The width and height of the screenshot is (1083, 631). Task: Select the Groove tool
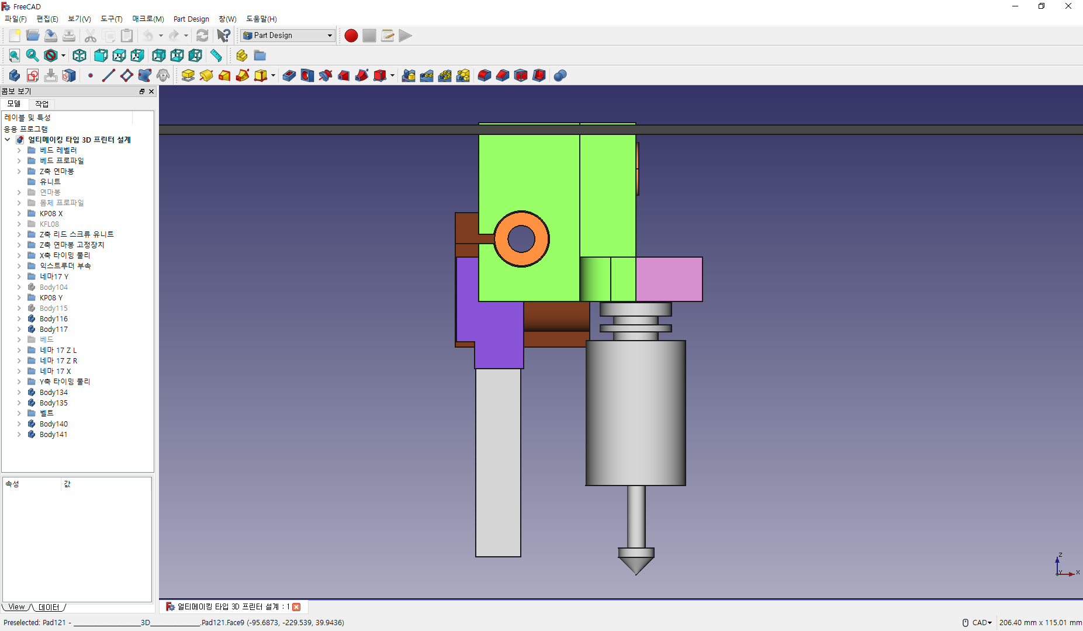326,75
